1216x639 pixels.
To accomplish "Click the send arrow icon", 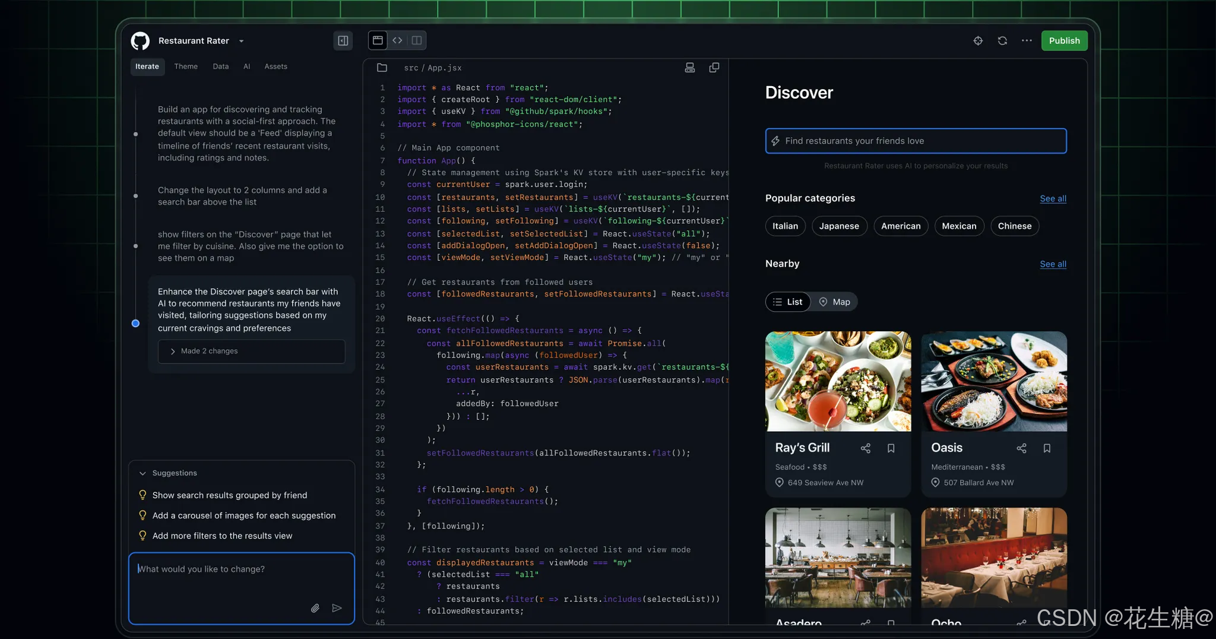I will point(337,608).
